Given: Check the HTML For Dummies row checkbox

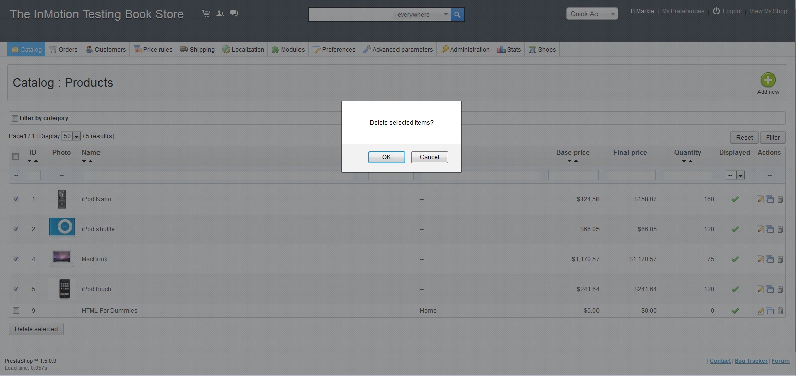Looking at the screenshot, I should pyautogui.click(x=16, y=311).
